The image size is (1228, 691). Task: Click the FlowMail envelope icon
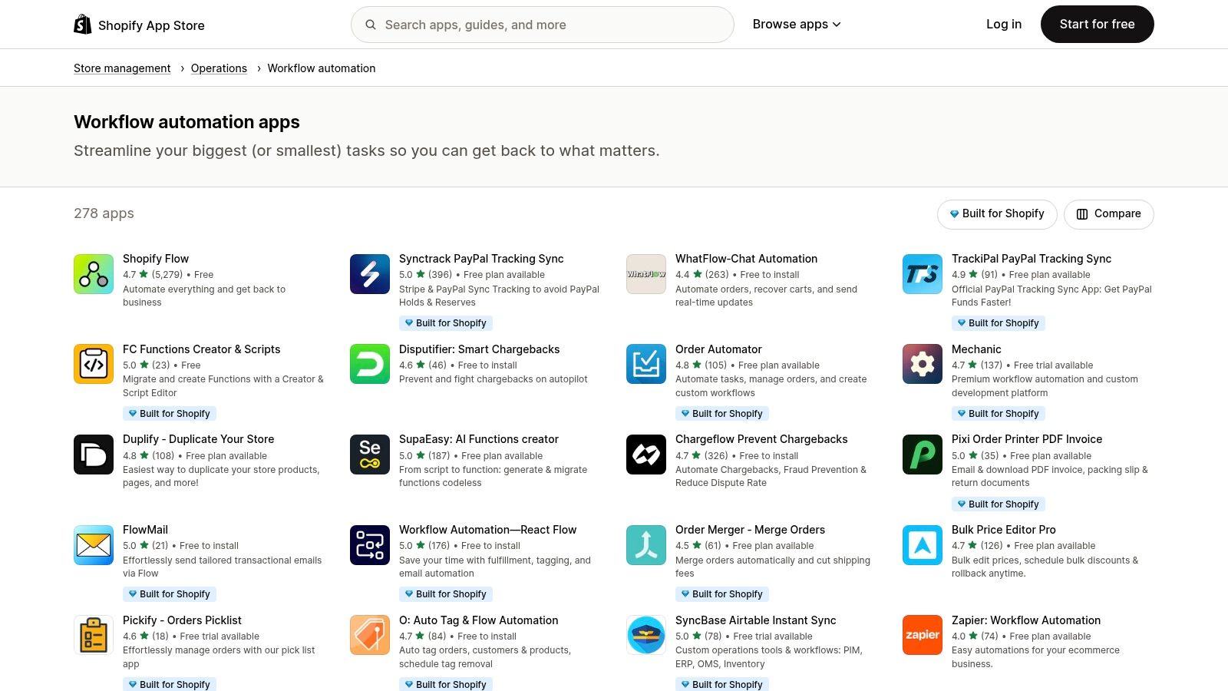coord(93,544)
